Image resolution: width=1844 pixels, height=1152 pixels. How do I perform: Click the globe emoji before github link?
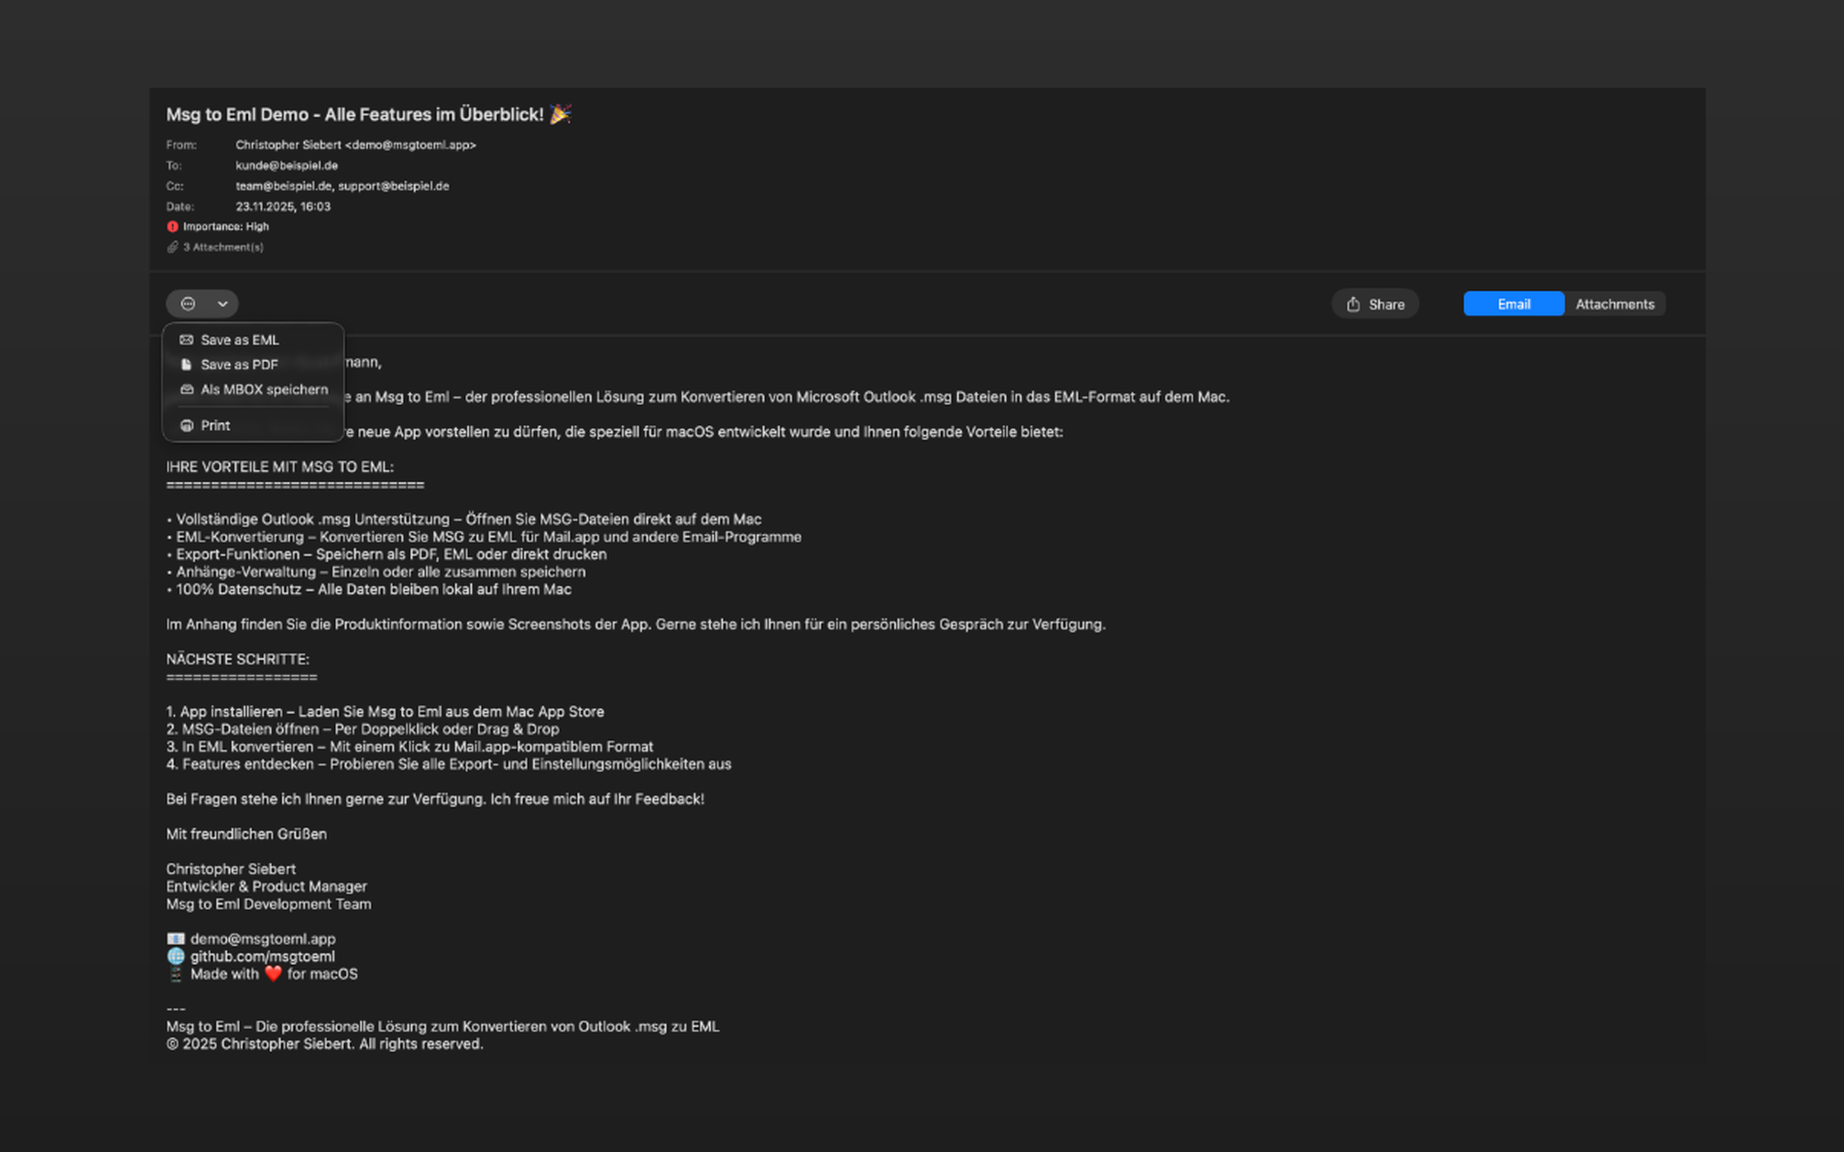pyautogui.click(x=176, y=956)
